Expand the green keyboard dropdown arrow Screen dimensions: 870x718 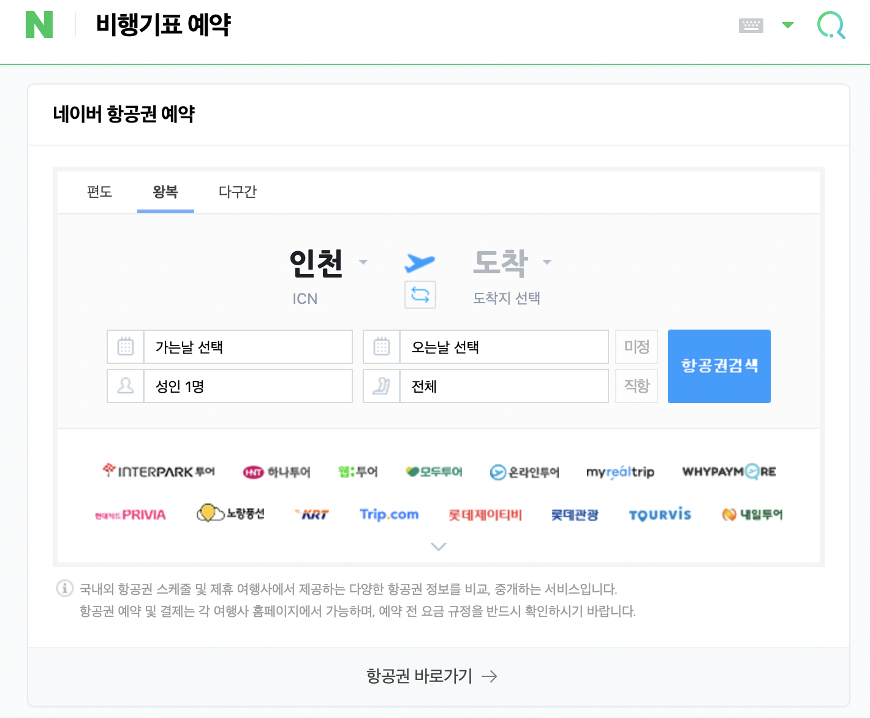click(788, 25)
